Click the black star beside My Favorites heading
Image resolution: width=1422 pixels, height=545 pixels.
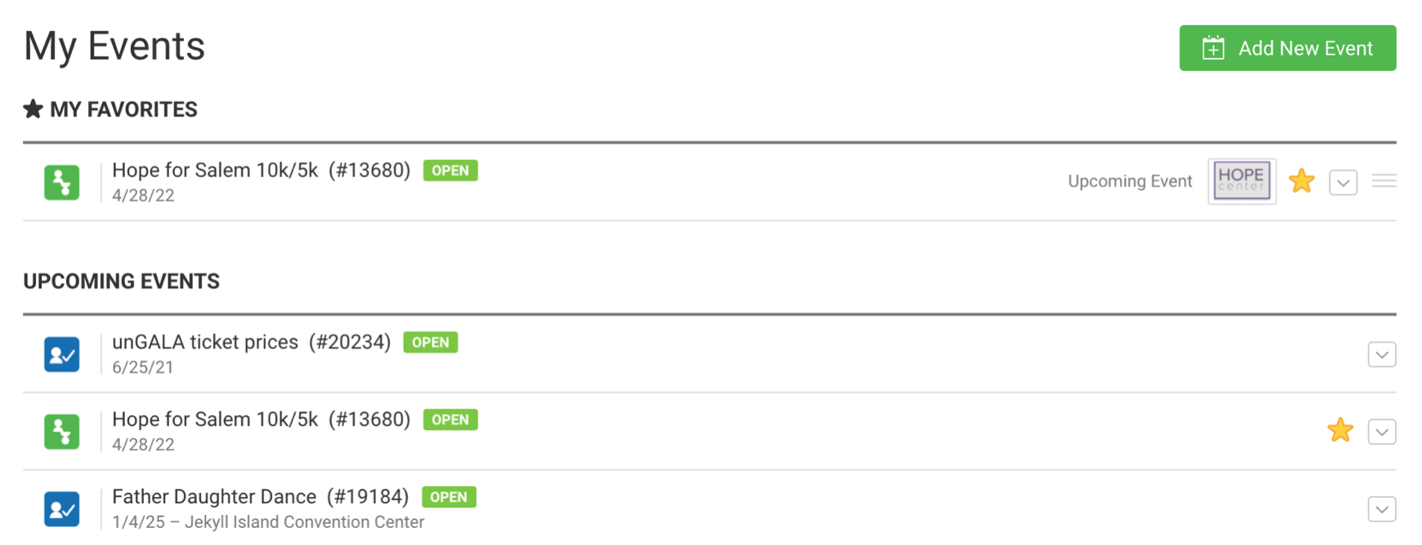click(33, 109)
